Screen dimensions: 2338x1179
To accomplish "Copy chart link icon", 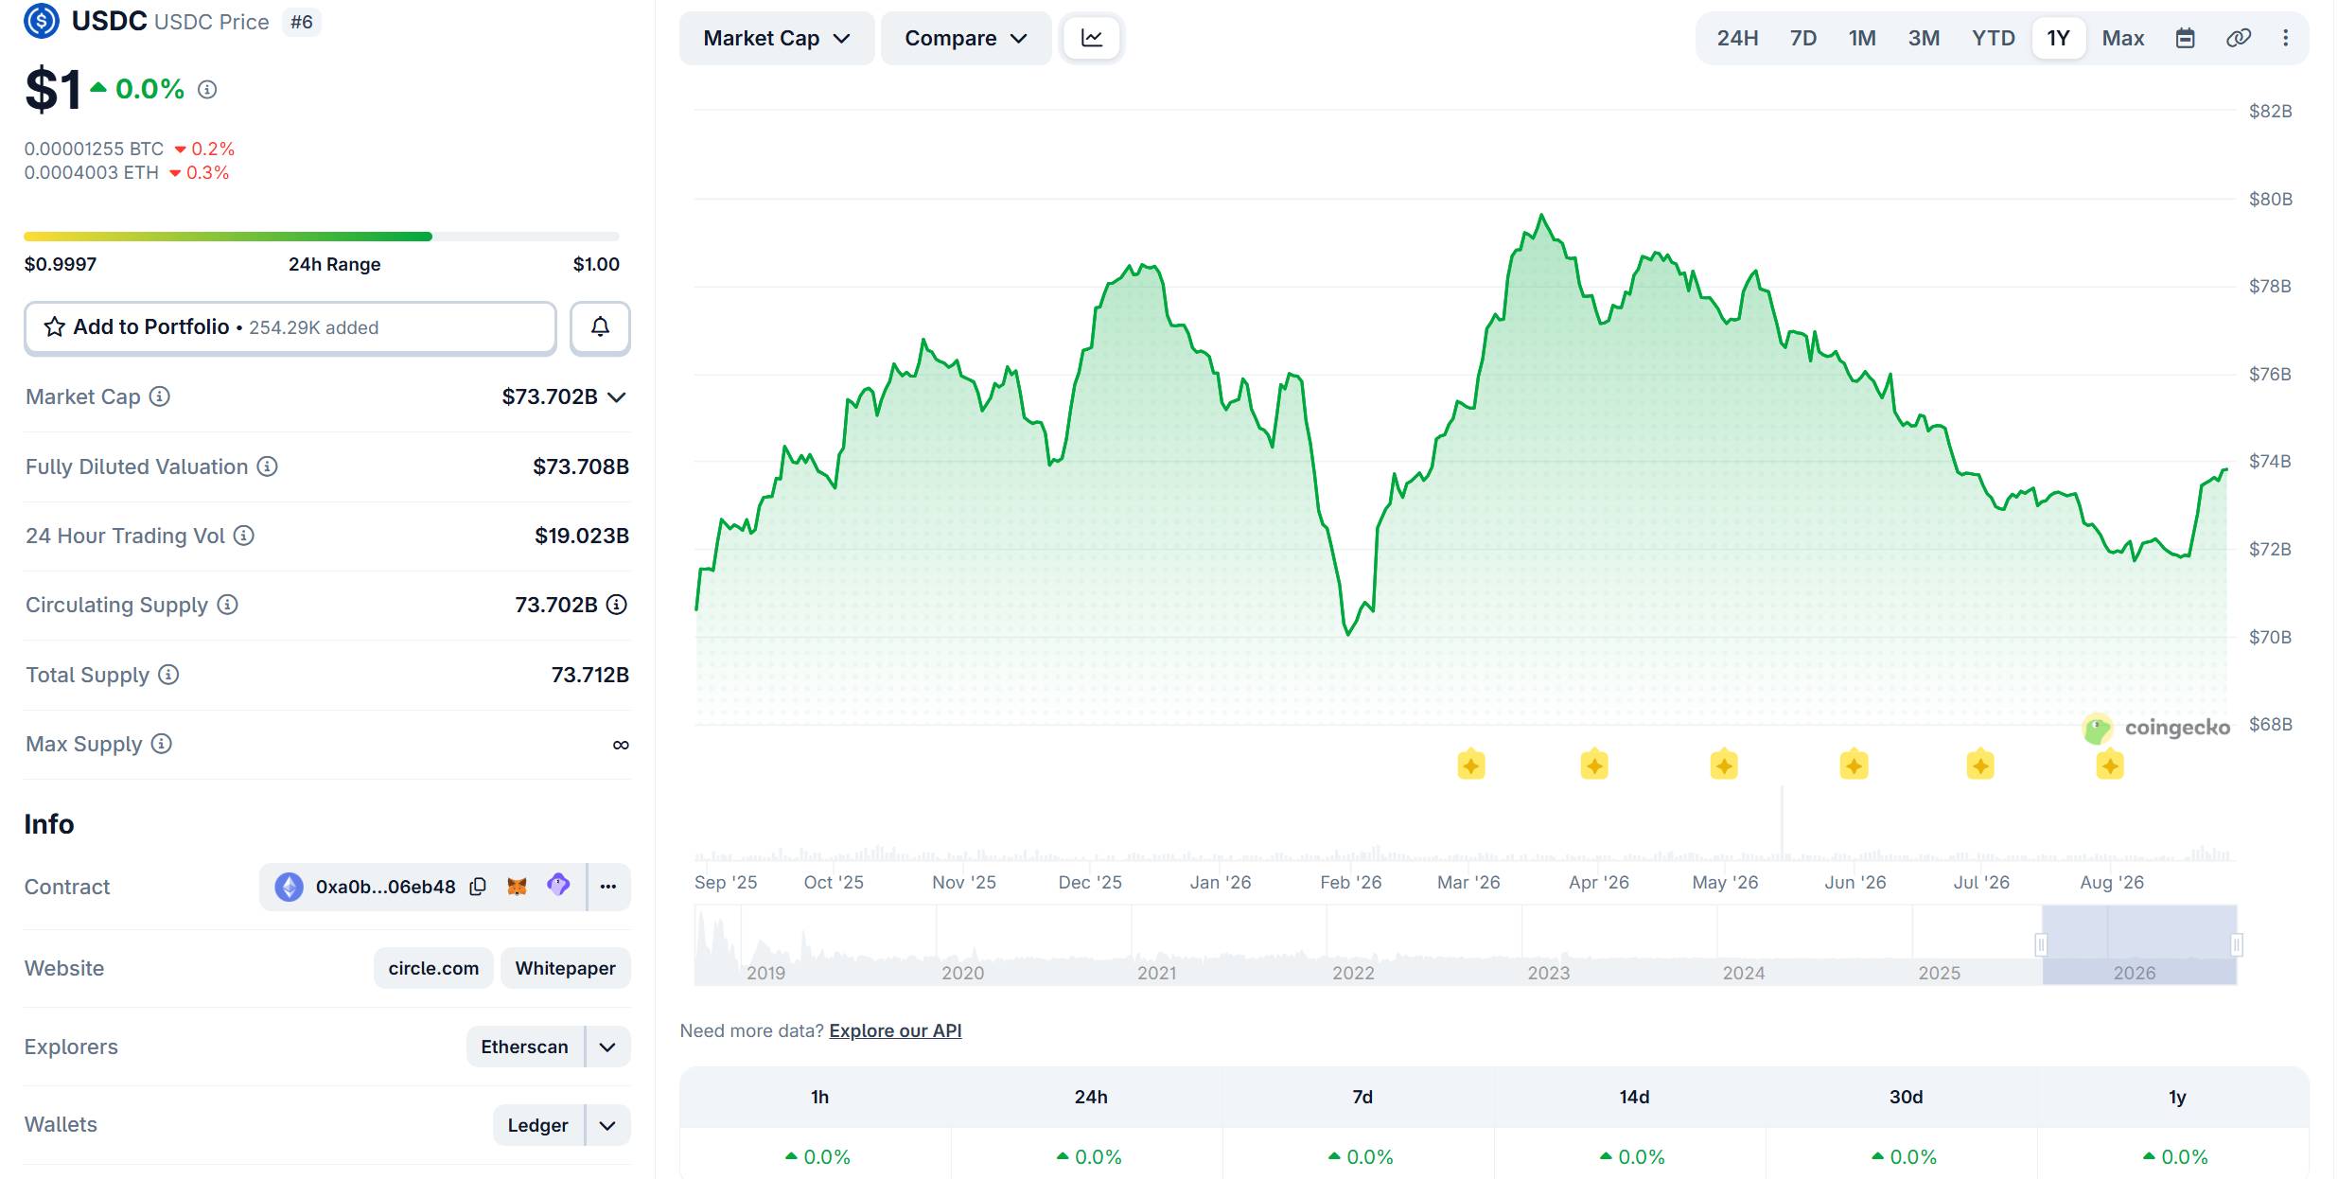I will coord(2239,39).
